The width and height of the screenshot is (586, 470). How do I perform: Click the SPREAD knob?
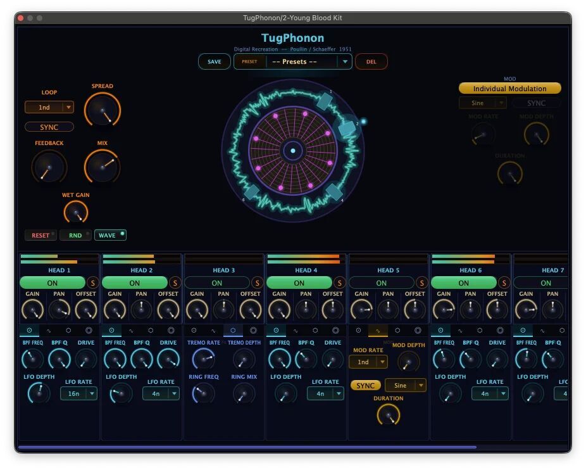click(x=102, y=110)
